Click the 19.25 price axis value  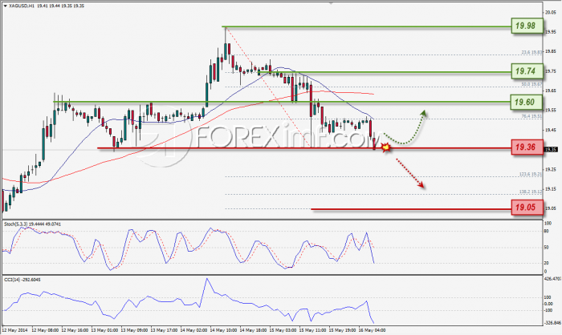pyautogui.click(x=551, y=169)
